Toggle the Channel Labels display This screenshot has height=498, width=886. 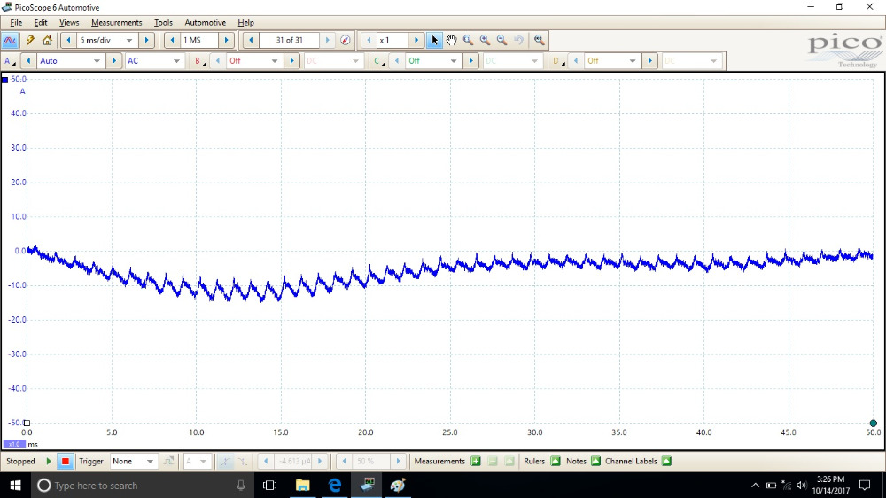pos(666,461)
